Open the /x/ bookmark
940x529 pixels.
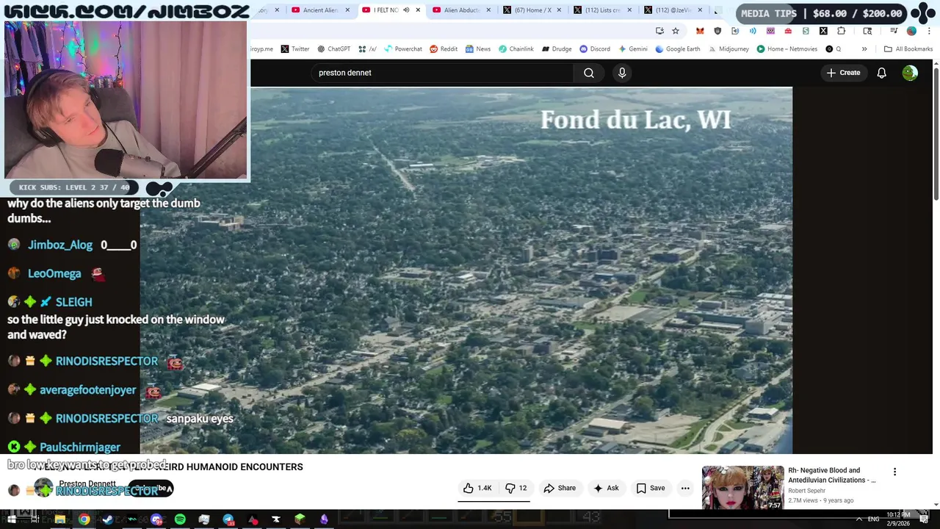(368, 49)
